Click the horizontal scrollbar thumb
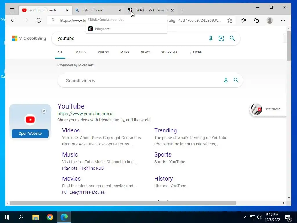 (123, 203)
